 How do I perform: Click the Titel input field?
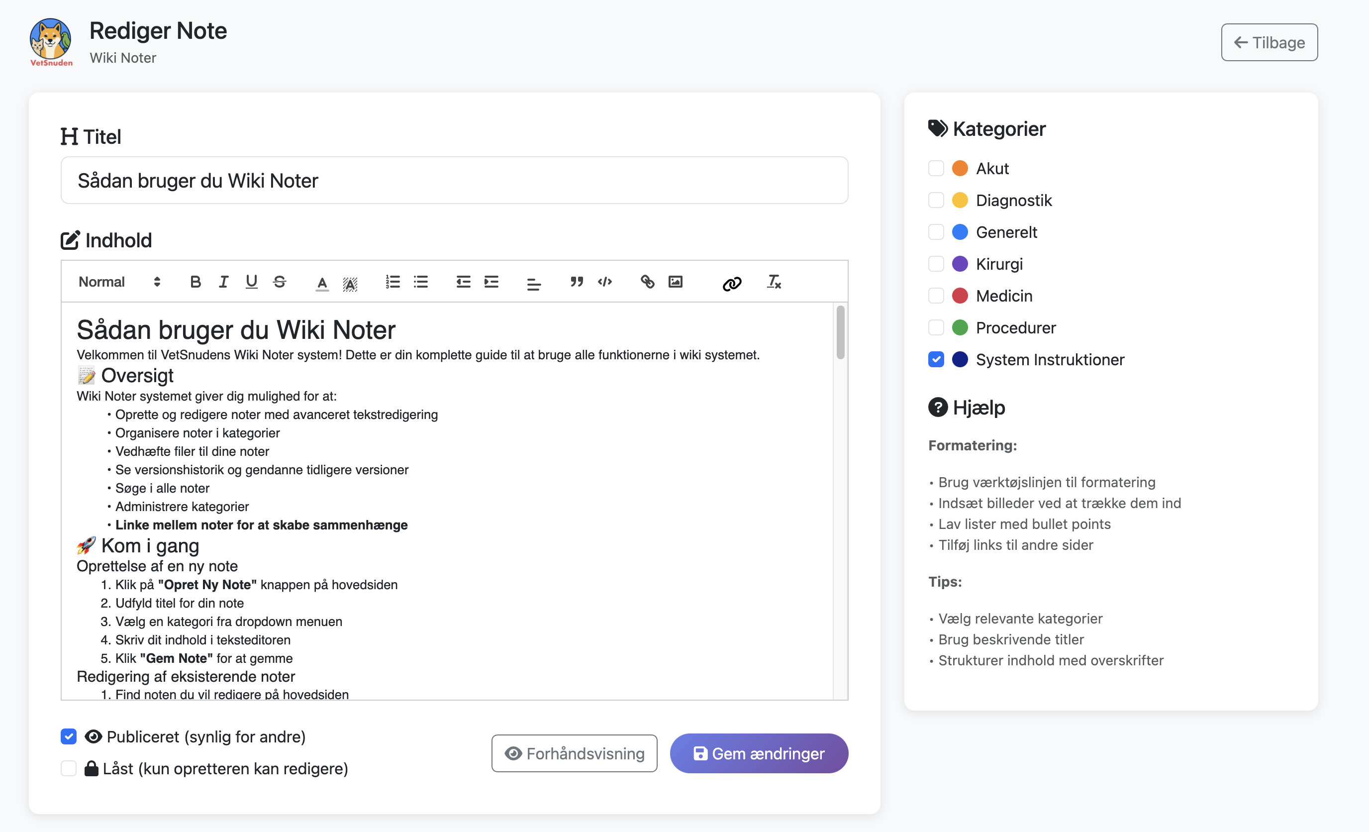[454, 180]
